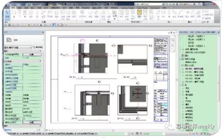Switch to the Extensions ribbon tab
222x138 pixels.
(155, 8)
